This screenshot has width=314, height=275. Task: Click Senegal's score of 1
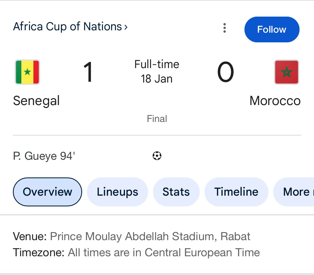click(x=88, y=72)
